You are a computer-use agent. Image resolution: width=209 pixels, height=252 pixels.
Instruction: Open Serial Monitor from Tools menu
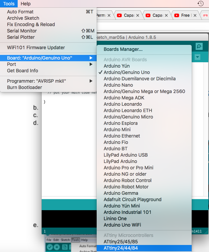(48, 31)
